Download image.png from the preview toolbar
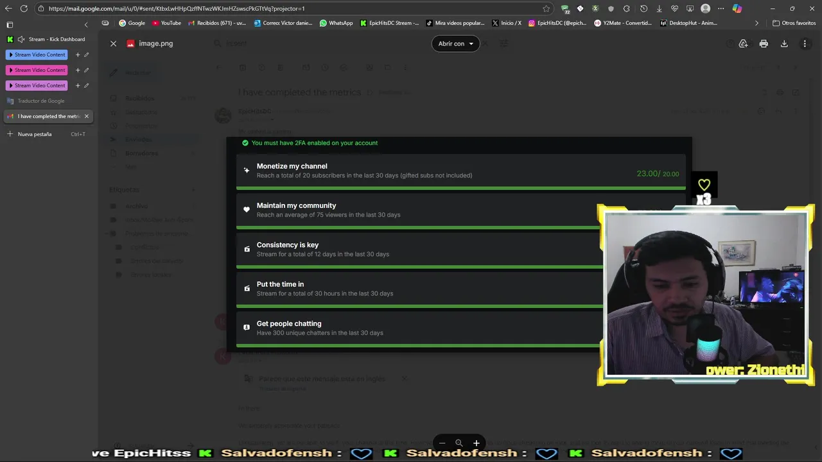 point(784,44)
